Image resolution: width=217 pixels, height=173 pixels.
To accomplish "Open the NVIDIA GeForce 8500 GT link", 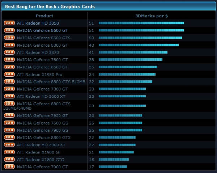I will [x=42, y=67].
